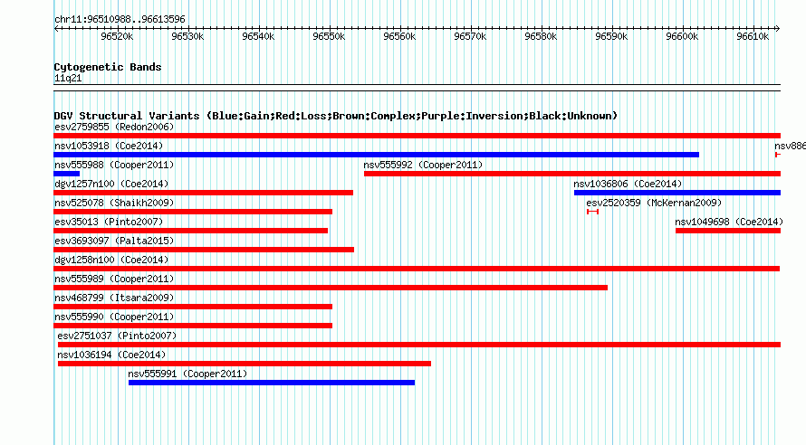Click the nsv1049698 (Coe2014) red bar
Viewport: 806px width, 445px height.
tap(728, 231)
